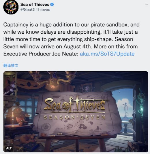Click the blue verified checkmark badge
The width and height of the screenshot is (150, 154).
tap(52, 5)
